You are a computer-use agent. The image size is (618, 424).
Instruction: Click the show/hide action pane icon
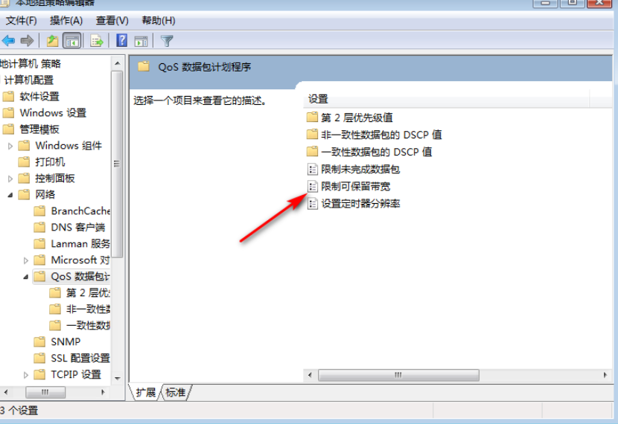pyautogui.click(x=141, y=41)
